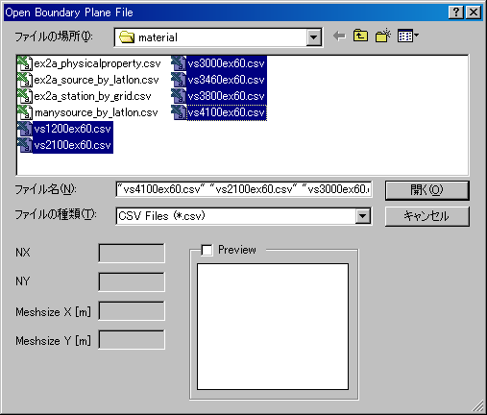
Task: Click the Meshsize X [m] field
Action: click(132, 311)
